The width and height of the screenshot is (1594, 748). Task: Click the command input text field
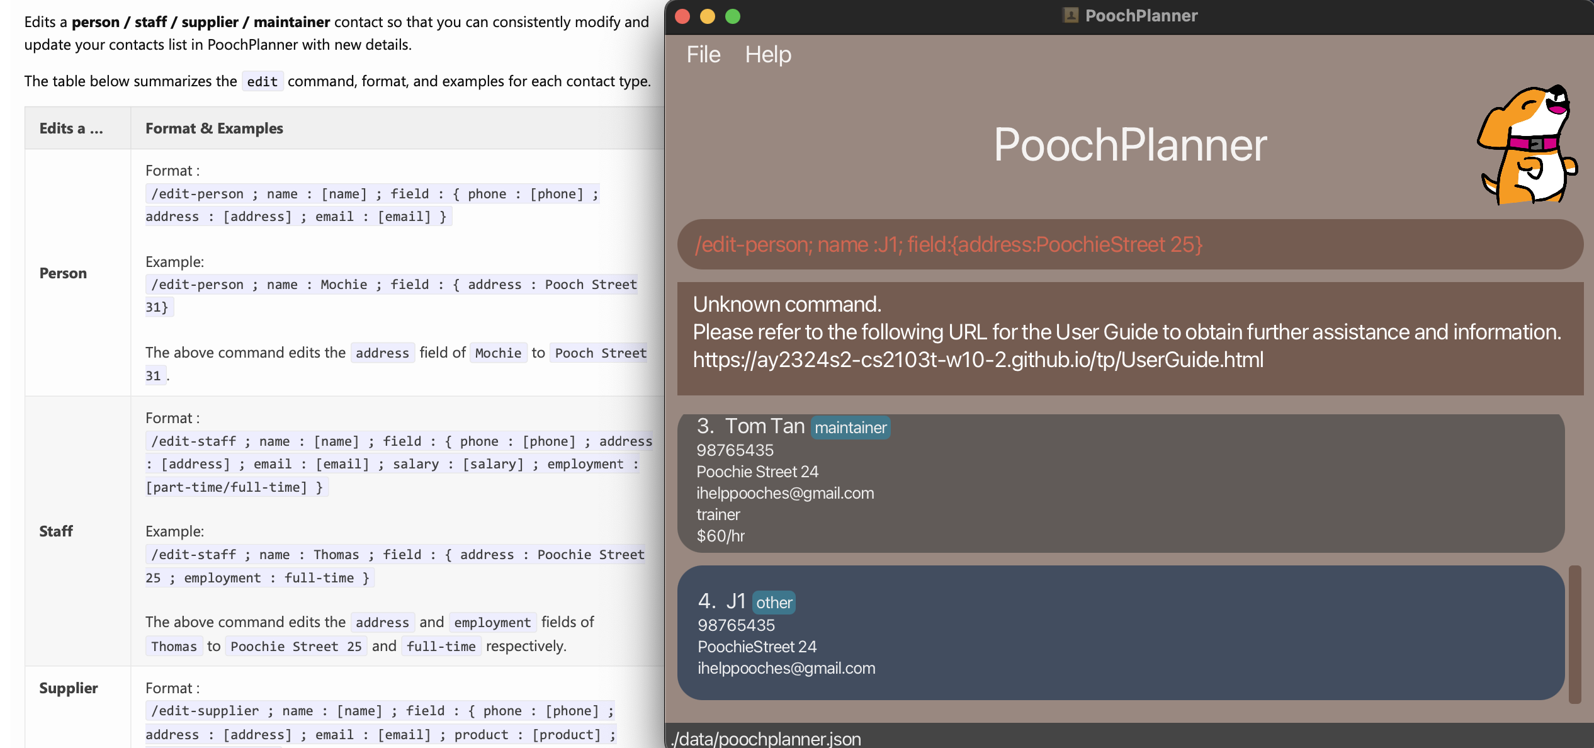(1129, 244)
